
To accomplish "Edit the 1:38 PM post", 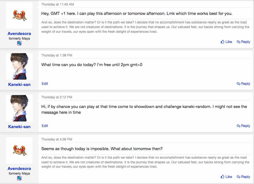I will [45, 84].
